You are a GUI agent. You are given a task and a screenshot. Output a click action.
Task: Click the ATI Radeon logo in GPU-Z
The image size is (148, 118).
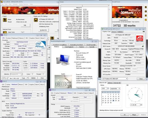pos(139,38)
